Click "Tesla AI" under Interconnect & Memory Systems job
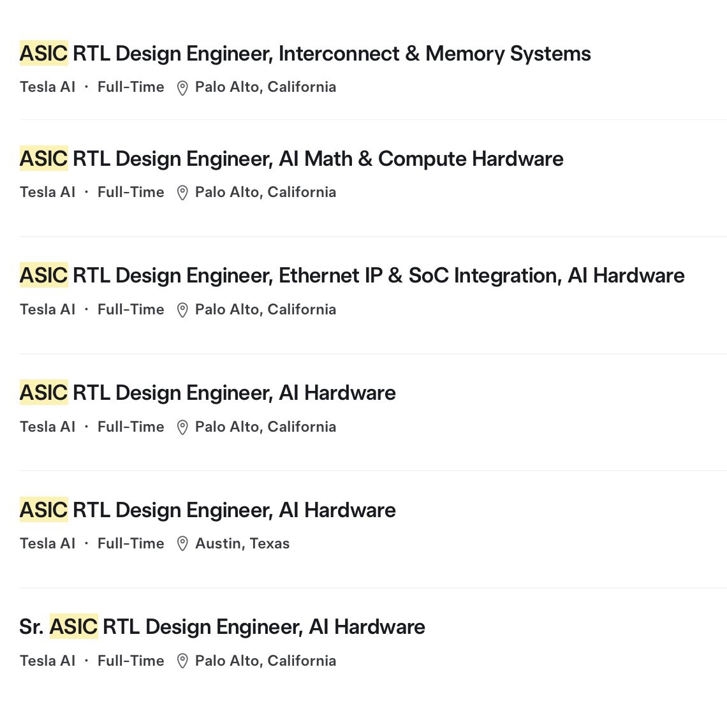 pos(47,87)
